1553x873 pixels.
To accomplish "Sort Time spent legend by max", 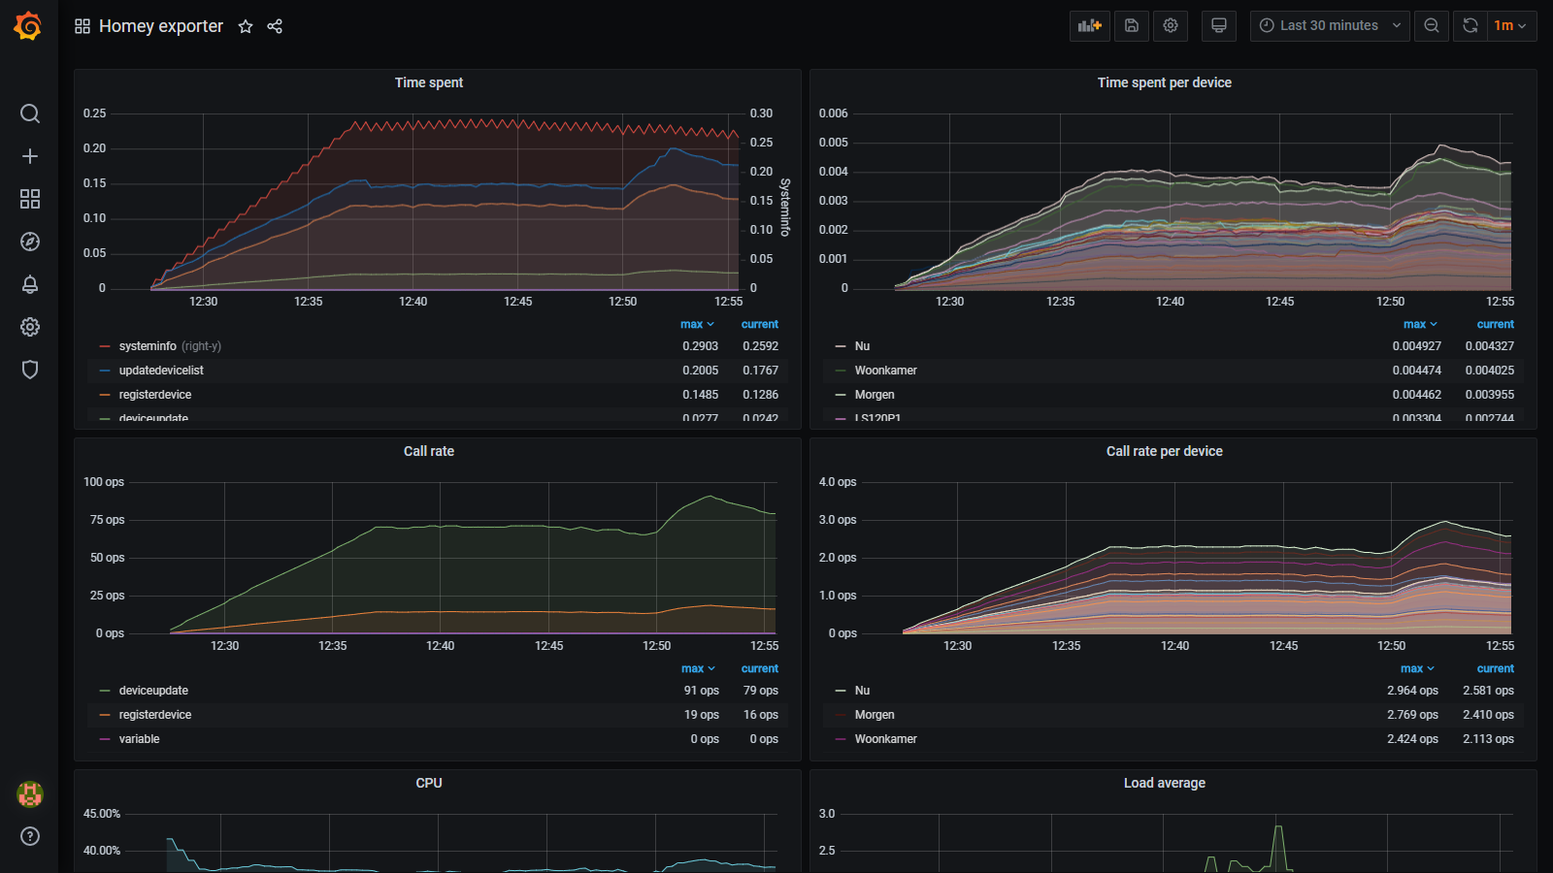I will point(697,324).
